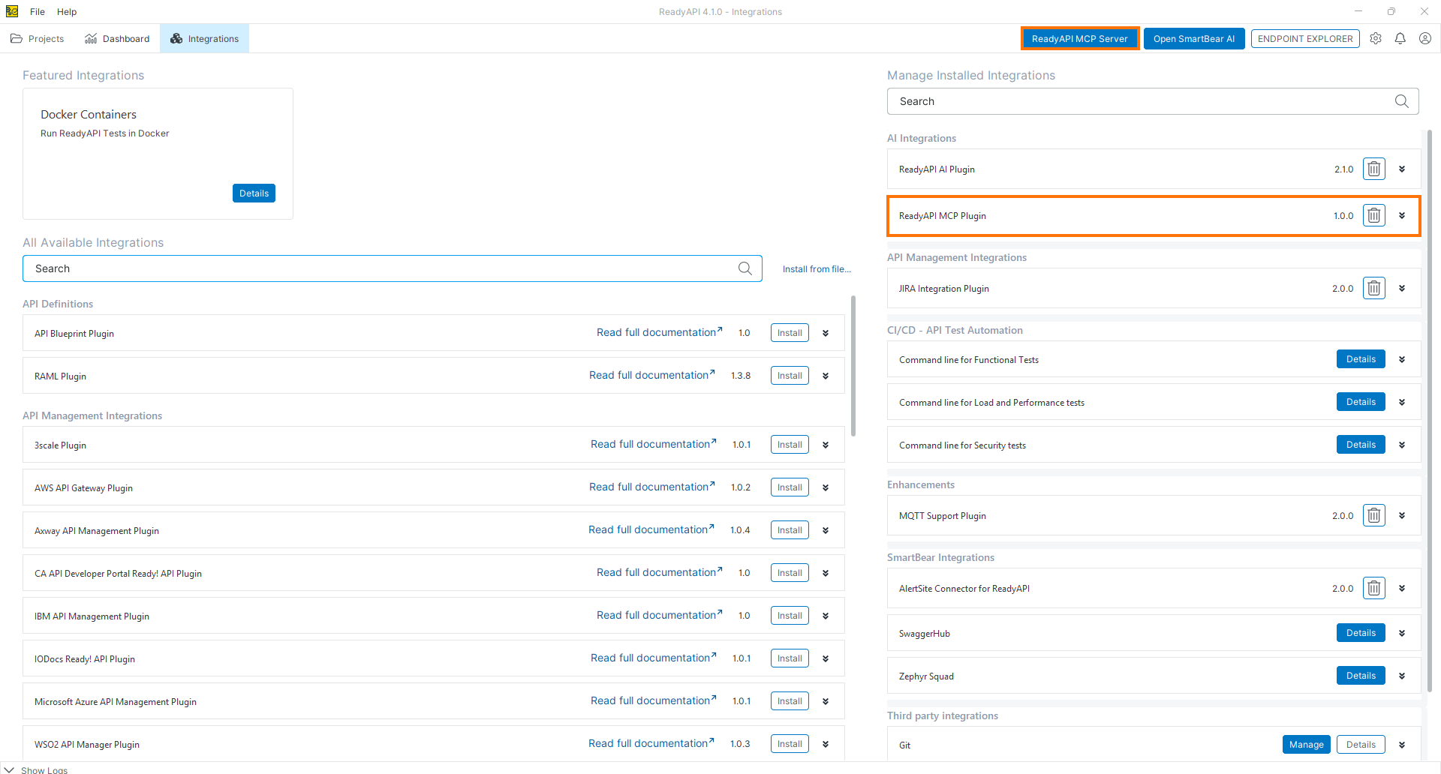Expand Show Logs panel at bottom

click(x=36, y=769)
